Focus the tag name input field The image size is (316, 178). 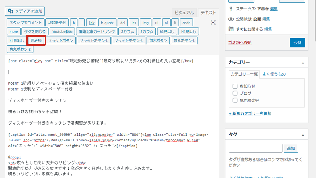tap(255, 148)
